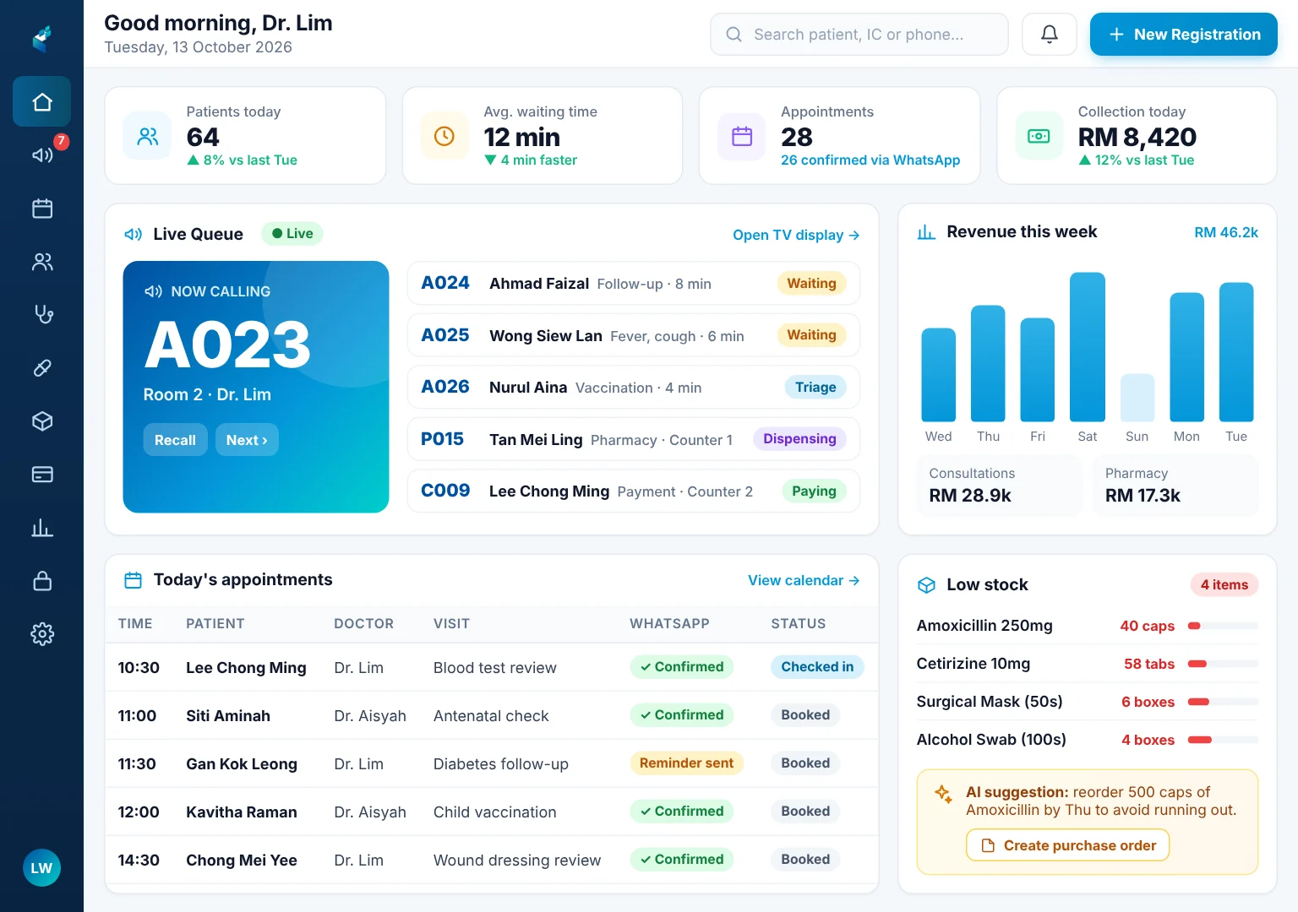Select the Siti Aminah appointment name
Screen dimensions: 1298x912
(228, 716)
